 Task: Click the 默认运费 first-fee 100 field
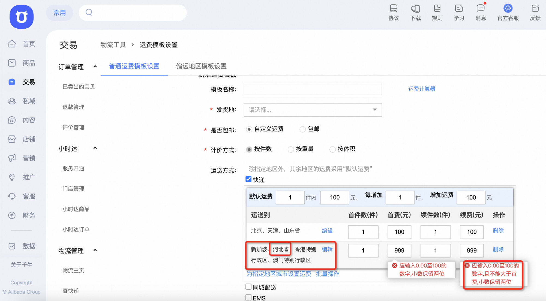[x=335, y=197]
